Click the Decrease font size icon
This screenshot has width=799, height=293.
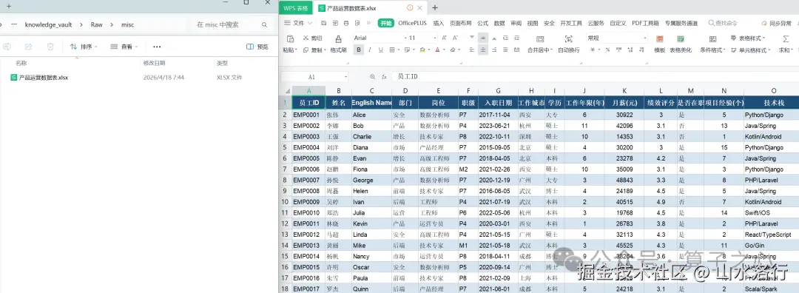pyautogui.click(x=455, y=38)
